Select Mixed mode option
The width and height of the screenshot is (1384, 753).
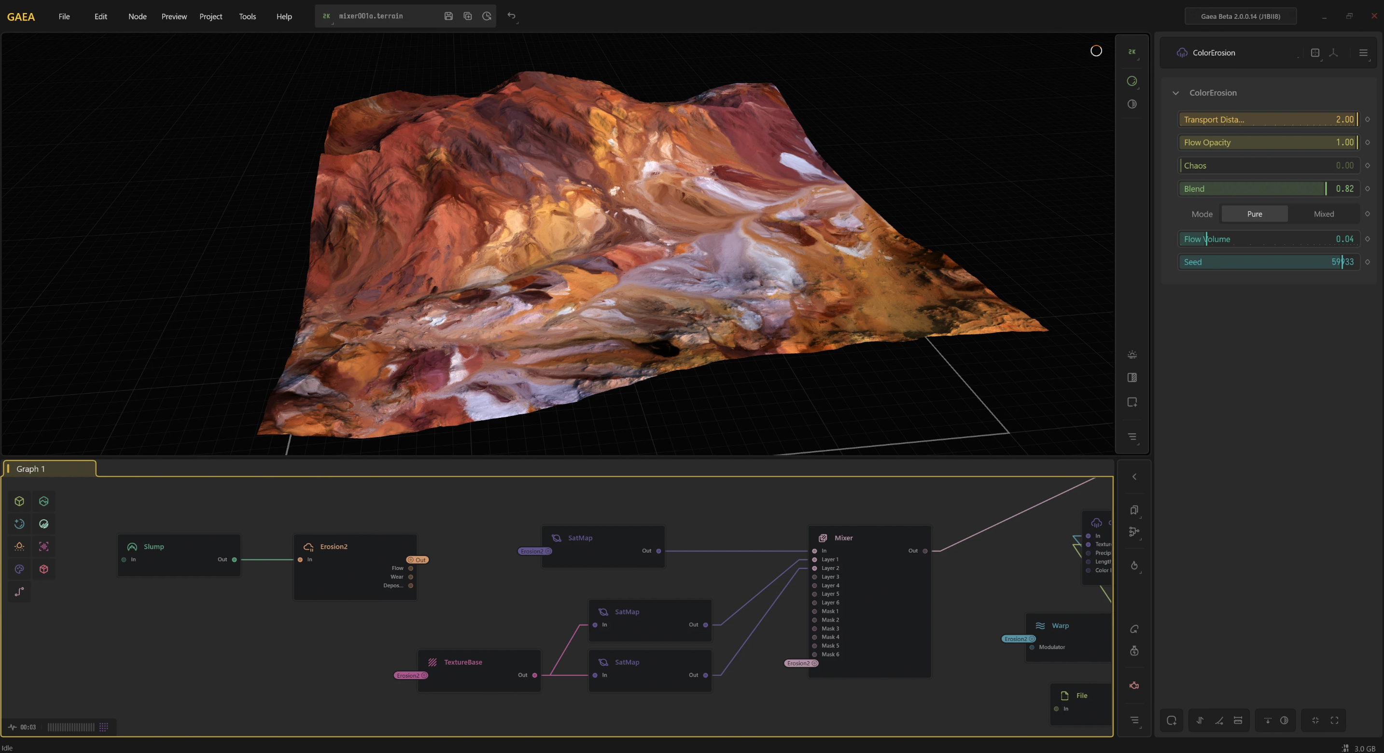[x=1323, y=214]
